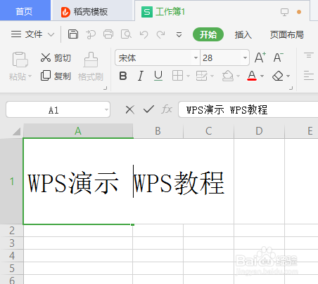Toggle Italic formatting
This screenshot has width=318, height=284.
pyautogui.click(x=141, y=76)
